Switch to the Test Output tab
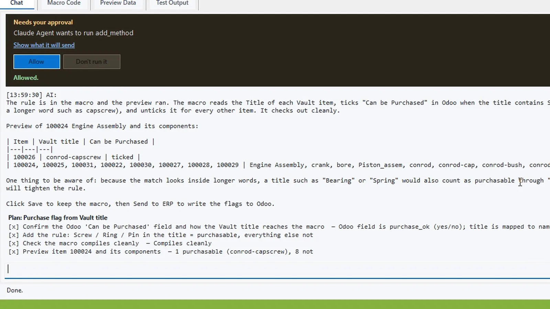 pos(172,3)
